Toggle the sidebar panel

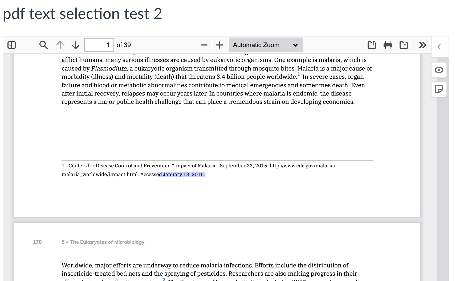(11, 45)
